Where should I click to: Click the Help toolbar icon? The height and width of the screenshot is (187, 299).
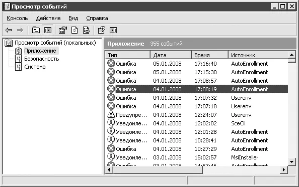click(x=102, y=30)
